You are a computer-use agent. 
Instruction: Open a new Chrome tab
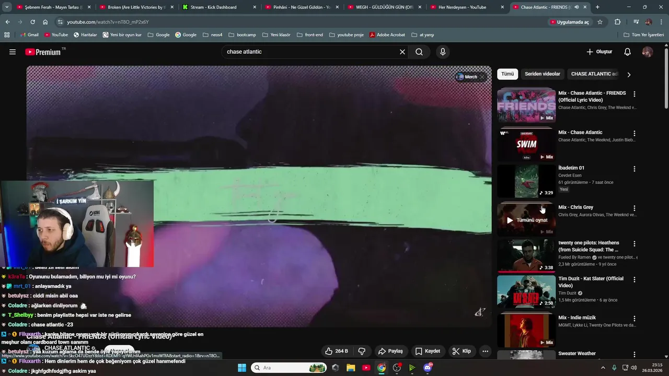pos(597,7)
